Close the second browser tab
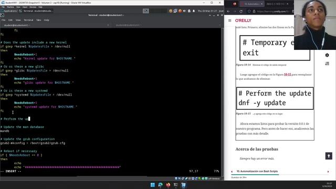The image size is (336, 189). click(288, 4)
